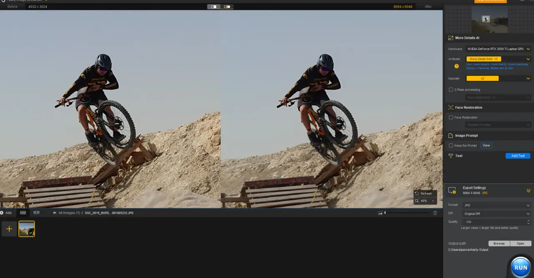The height and width of the screenshot is (278, 534).
Task: Click the Export Settings monitor-gear icon
Action: 452,190
